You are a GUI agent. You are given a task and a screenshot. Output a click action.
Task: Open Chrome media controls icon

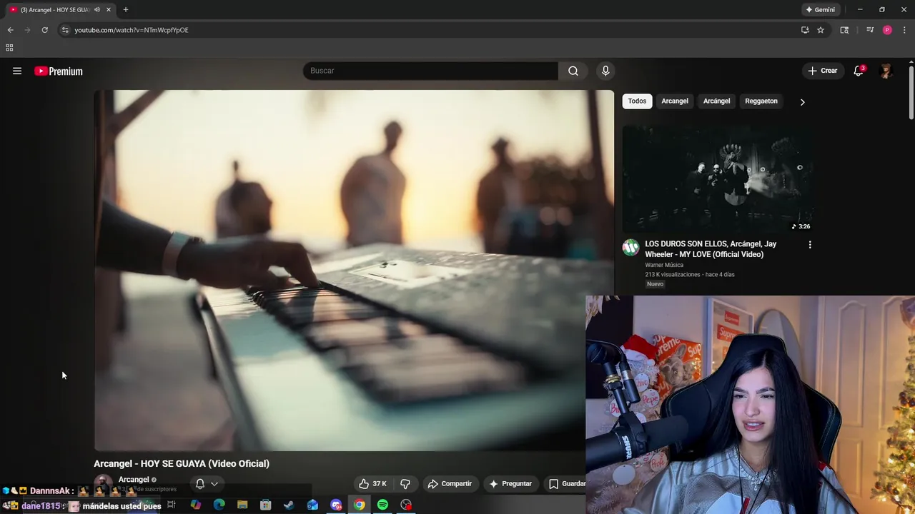pos(870,30)
